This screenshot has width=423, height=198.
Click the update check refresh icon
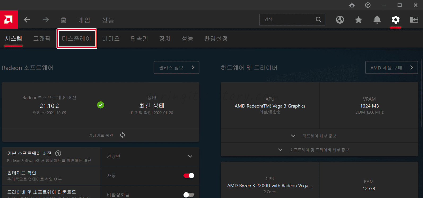[123, 135]
